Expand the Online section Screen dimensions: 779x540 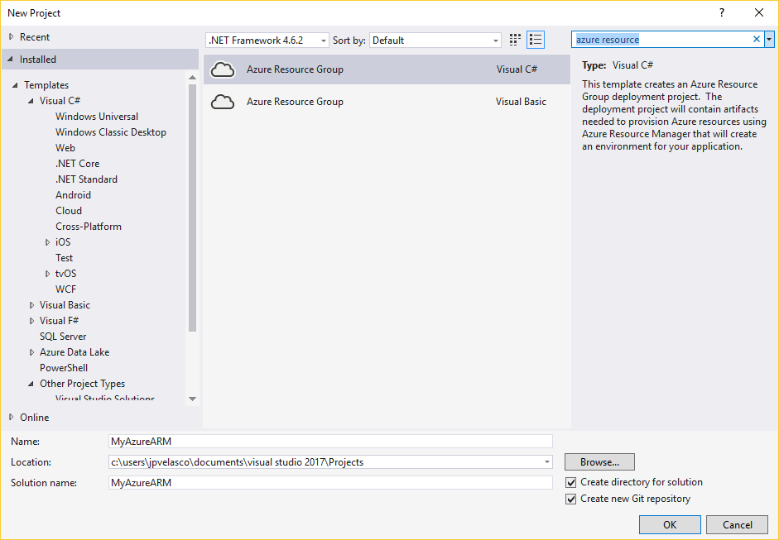(12, 418)
